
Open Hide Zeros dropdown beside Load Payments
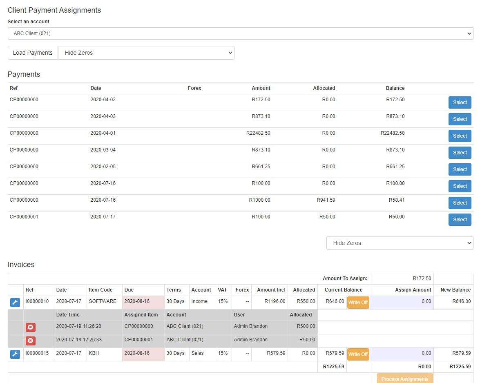(146, 53)
